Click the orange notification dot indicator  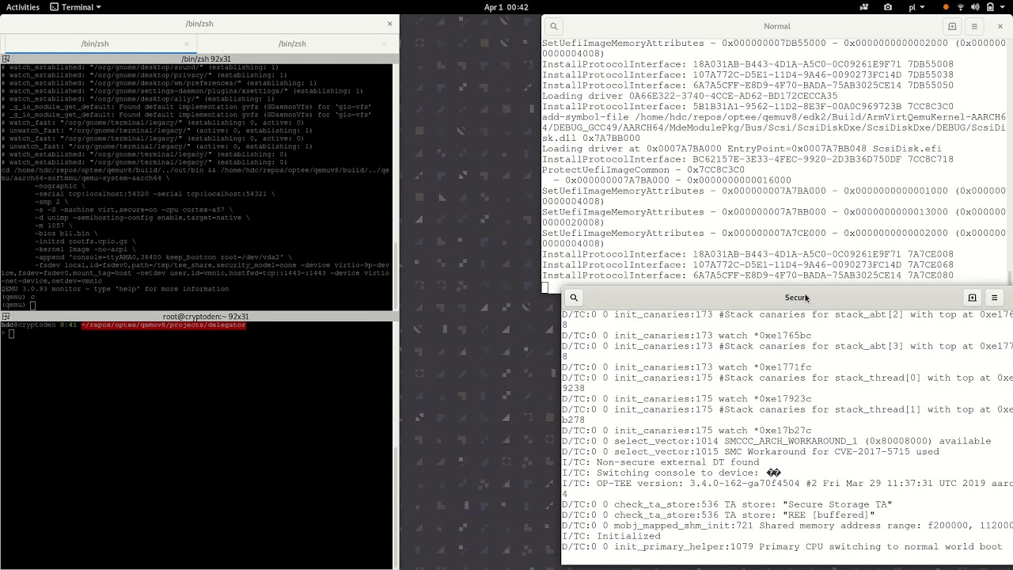coord(947,7)
